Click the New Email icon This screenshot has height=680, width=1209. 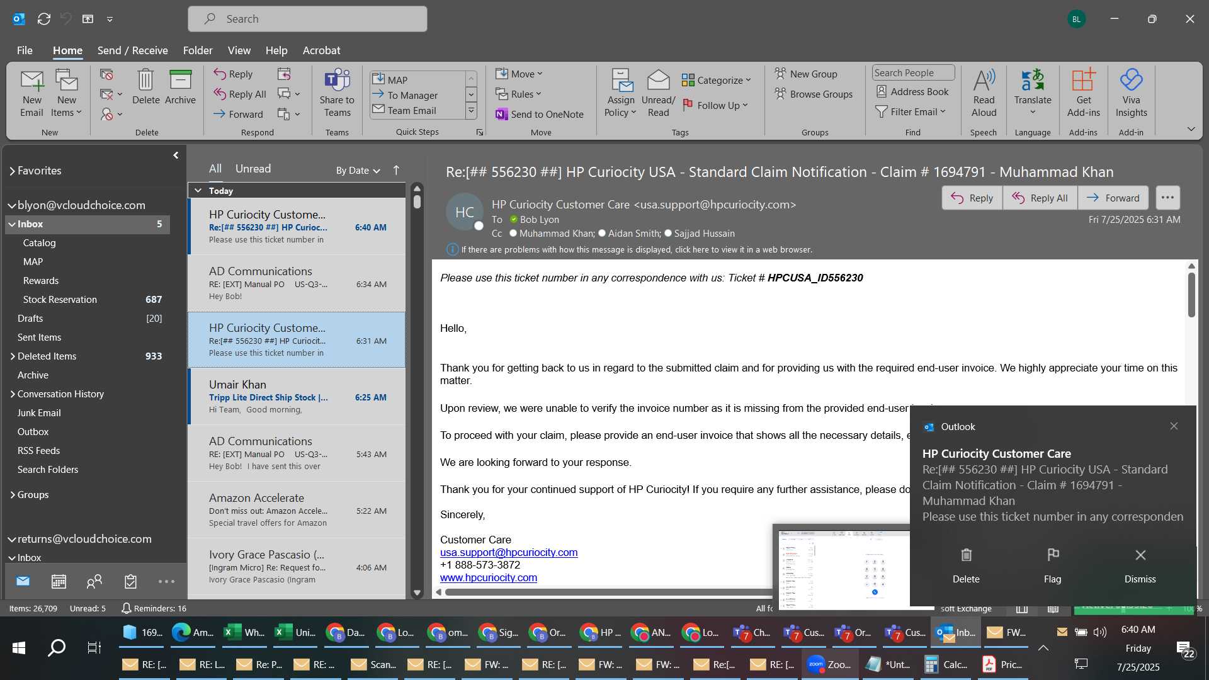coord(31,93)
